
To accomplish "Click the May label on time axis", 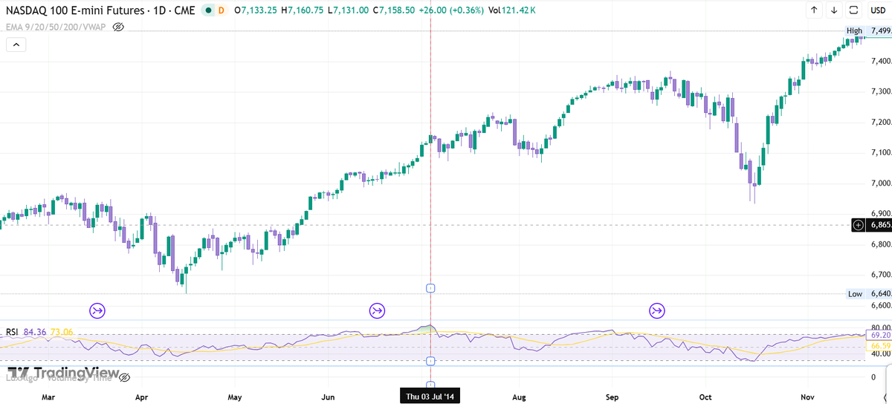I will tap(236, 397).
